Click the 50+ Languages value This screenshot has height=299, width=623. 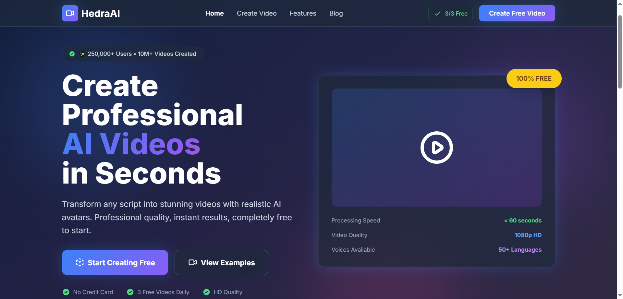520,250
